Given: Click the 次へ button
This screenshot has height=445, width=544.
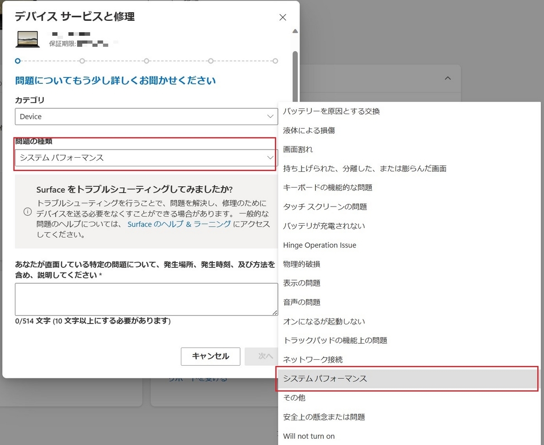Looking at the screenshot, I should coord(262,356).
